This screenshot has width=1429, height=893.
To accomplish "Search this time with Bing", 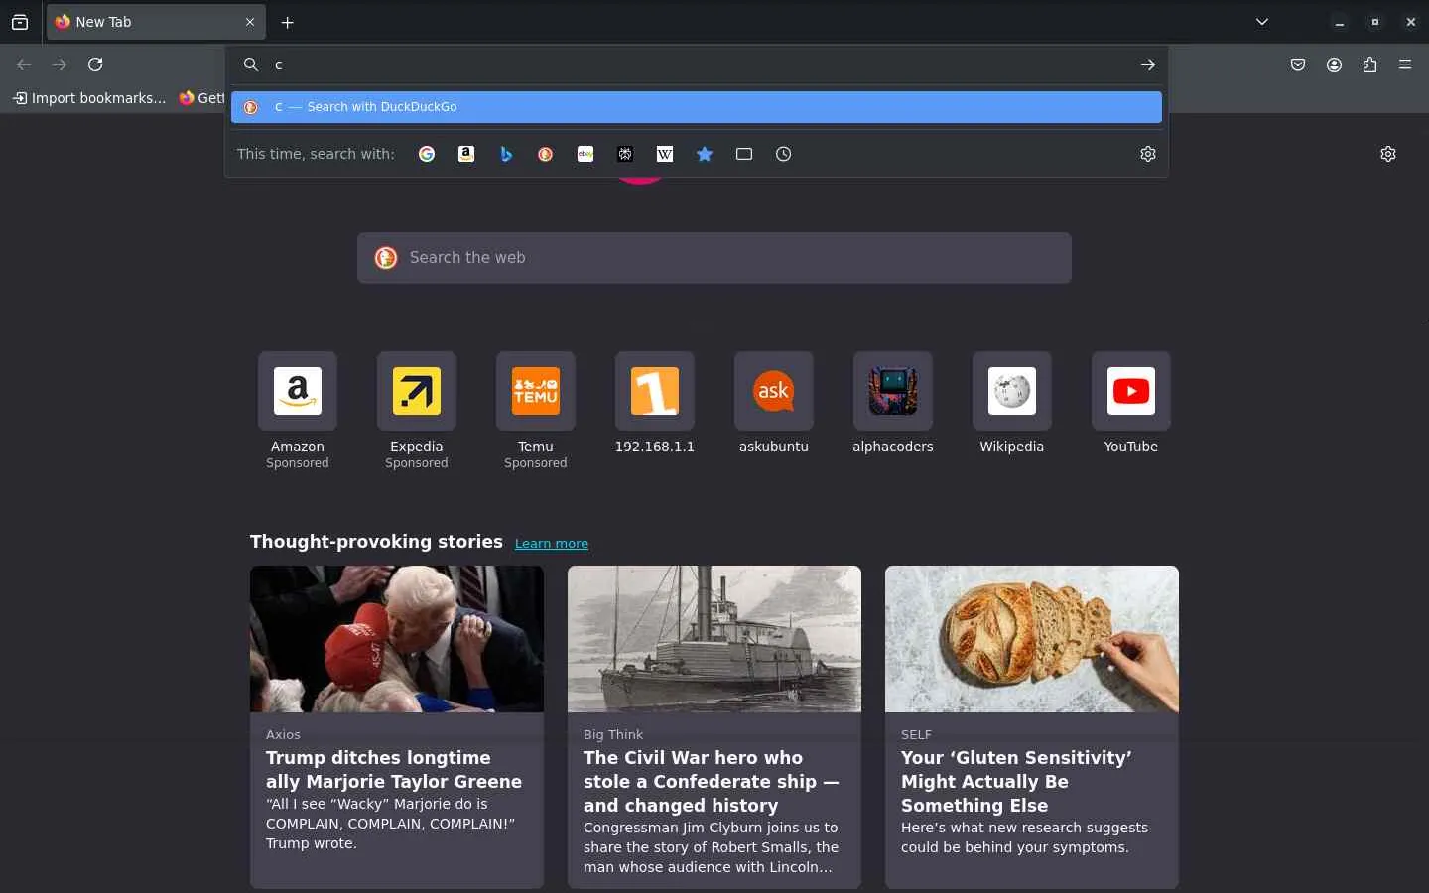I will pos(506,154).
